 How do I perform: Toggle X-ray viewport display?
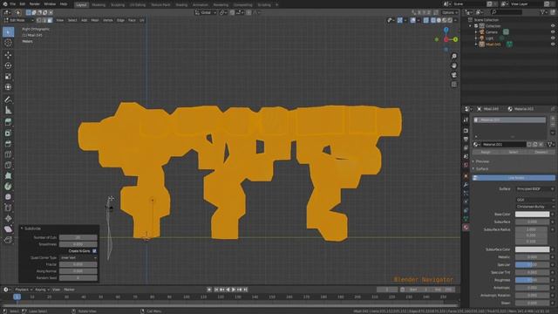[x=426, y=20]
